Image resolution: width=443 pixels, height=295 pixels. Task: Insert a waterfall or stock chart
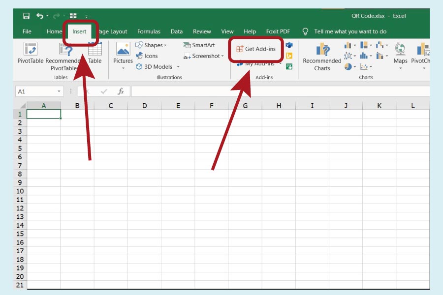click(380, 45)
